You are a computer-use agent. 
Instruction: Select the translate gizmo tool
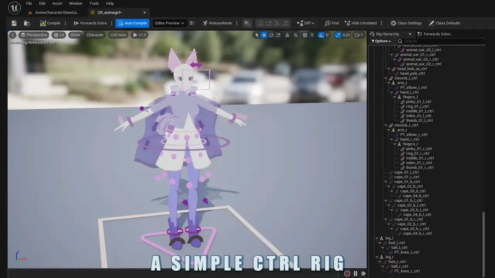pos(264,35)
